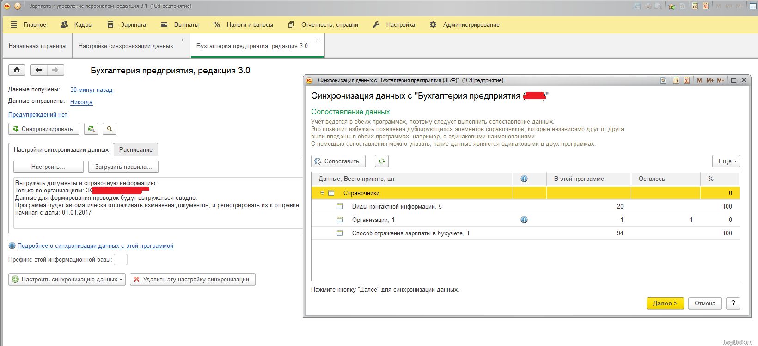This screenshot has height=346, width=758.
Task: Click the sync with additional settings icon
Action: (91, 129)
